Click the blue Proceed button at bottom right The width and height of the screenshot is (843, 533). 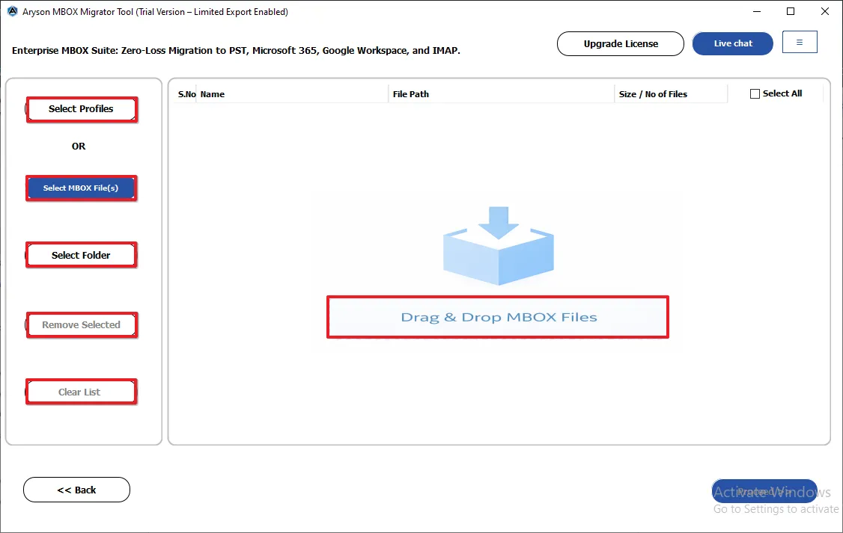tap(764, 491)
